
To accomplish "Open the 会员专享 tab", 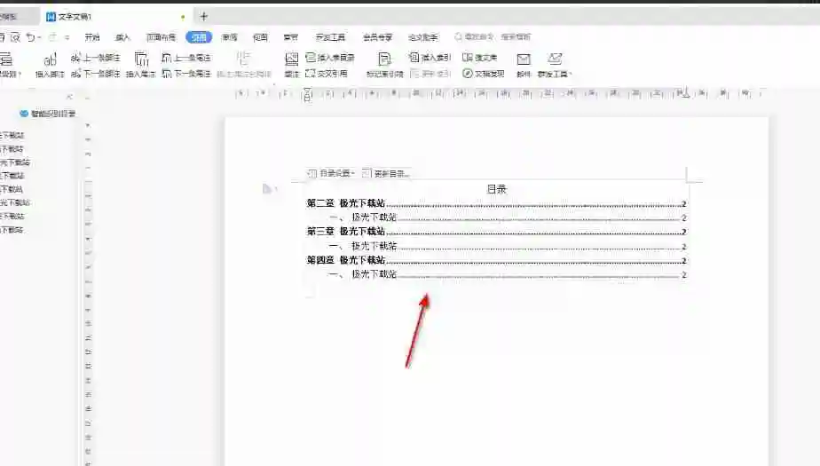I will pyautogui.click(x=377, y=37).
